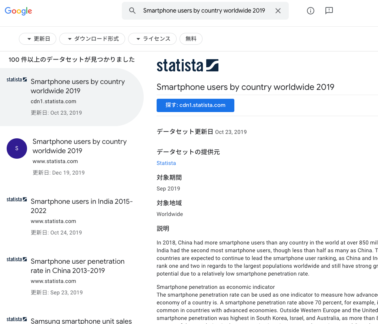Open the 更新日 filter dropdown
The width and height of the screenshot is (378, 324).
click(x=38, y=39)
